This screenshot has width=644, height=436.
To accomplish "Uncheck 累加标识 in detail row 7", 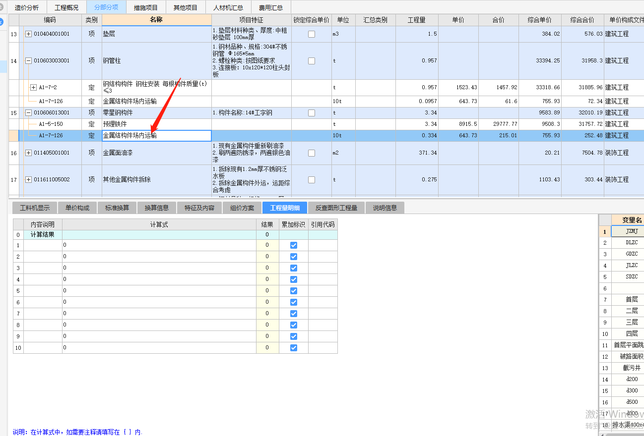I will [294, 314].
